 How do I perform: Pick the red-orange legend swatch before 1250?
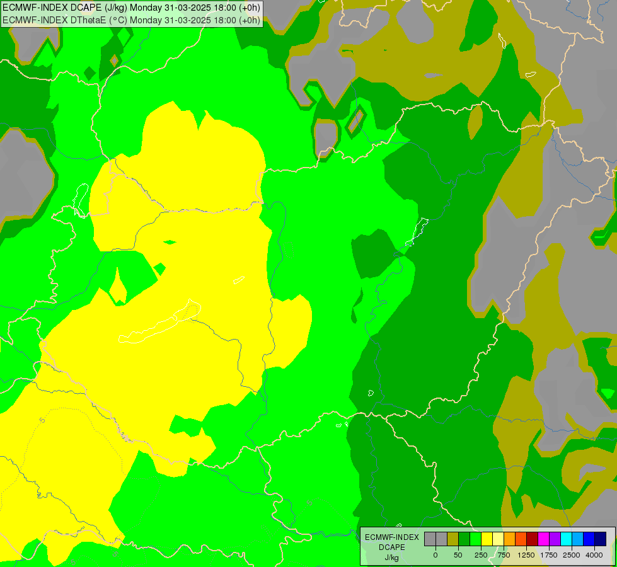tap(521, 539)
